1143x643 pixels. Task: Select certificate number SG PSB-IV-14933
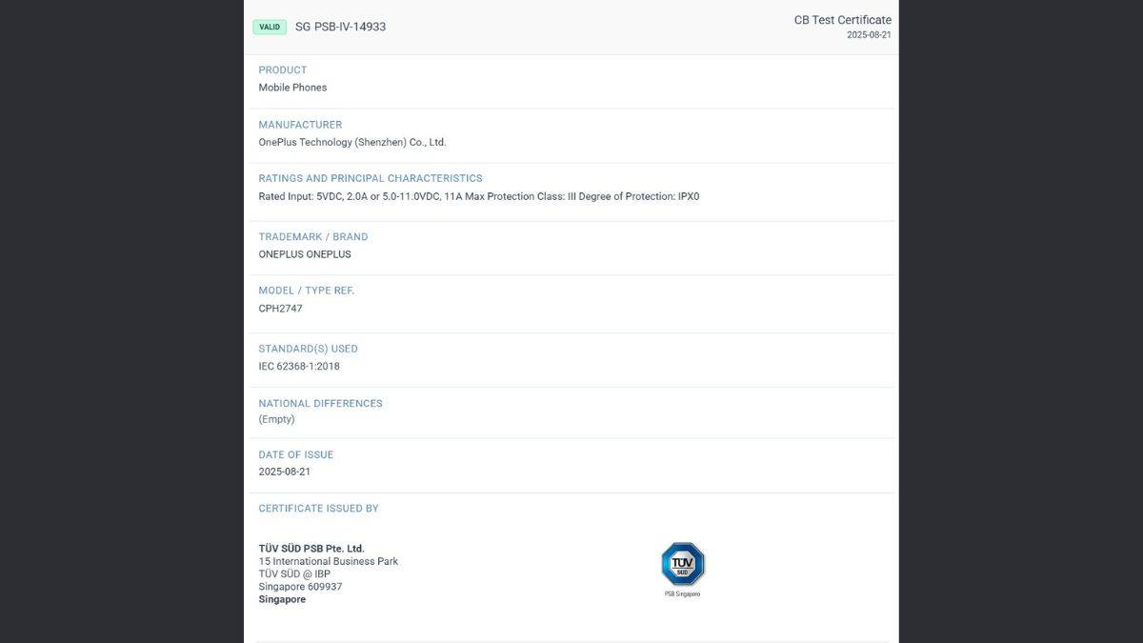340,27
